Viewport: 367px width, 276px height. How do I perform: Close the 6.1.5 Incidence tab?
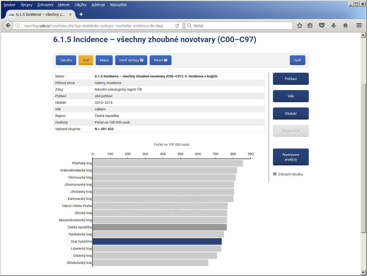(70, 14)
